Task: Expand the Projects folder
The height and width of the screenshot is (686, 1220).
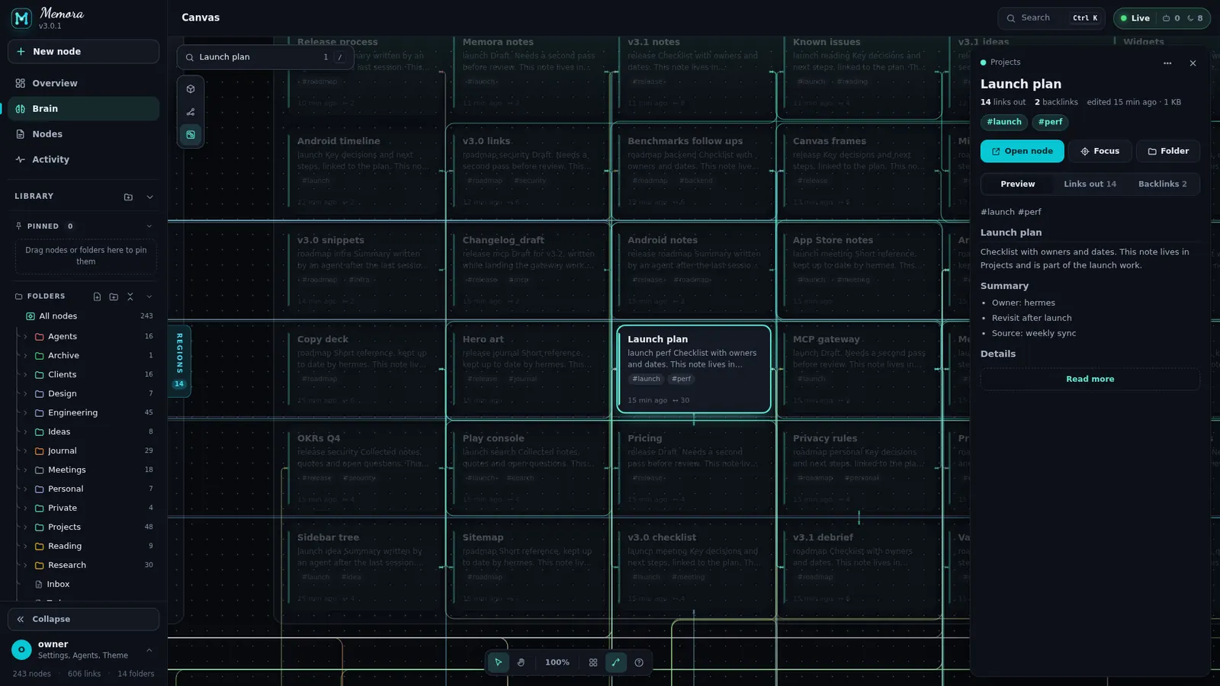Action: pos(25,527)
